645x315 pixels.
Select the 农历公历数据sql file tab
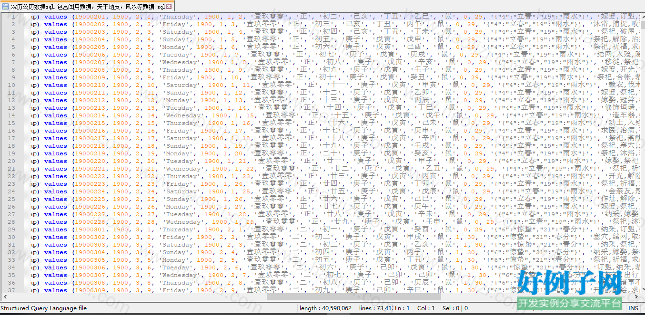click(88, 7)
